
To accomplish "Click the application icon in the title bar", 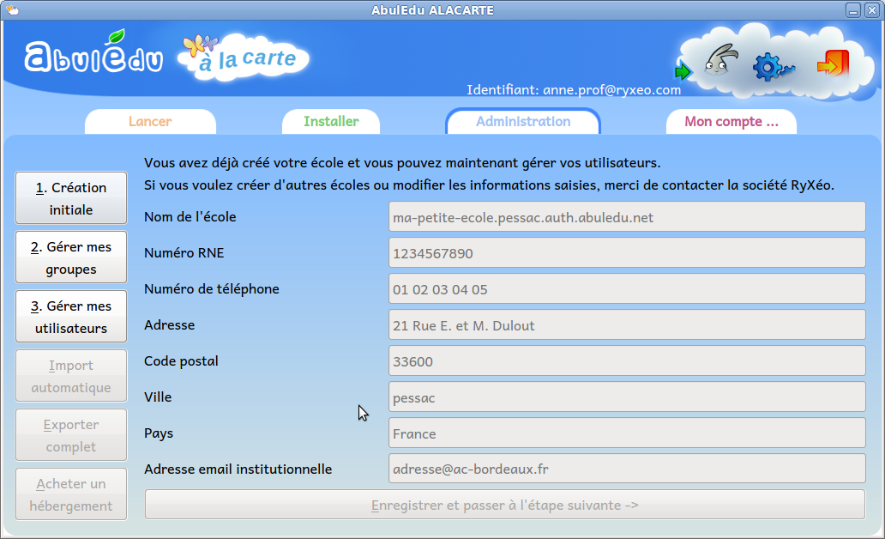I will 12,9.
